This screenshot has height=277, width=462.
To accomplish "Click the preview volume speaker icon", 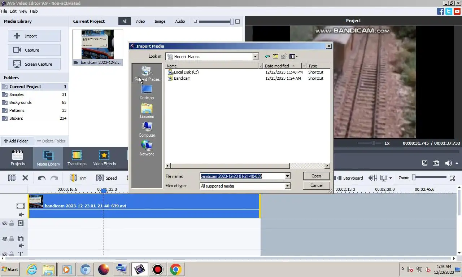I will pyautogui.click(x=448, y=163).
